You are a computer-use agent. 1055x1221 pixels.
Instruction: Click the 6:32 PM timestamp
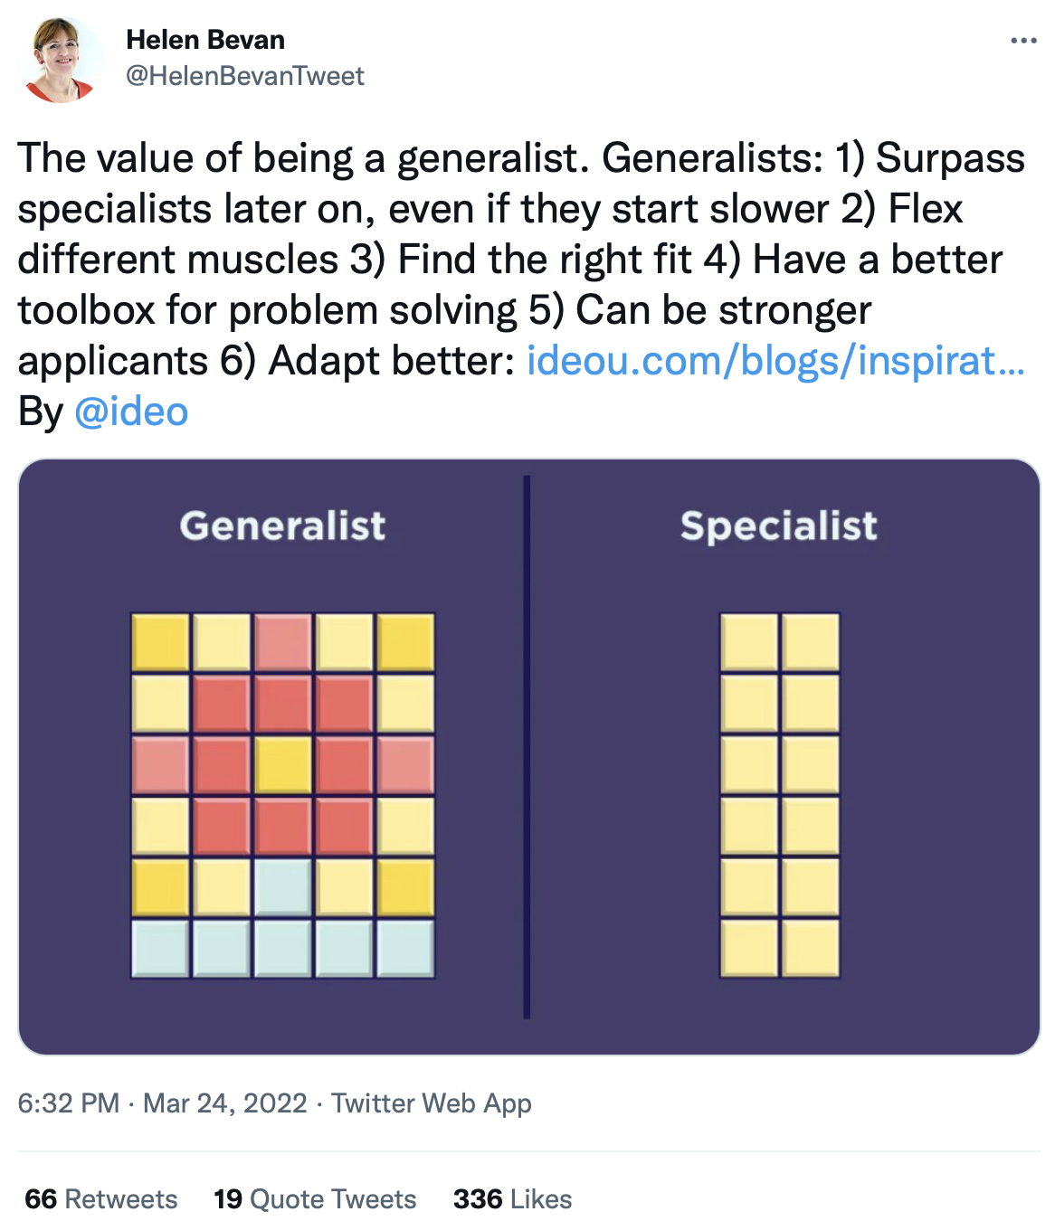pyautogui.click(x=69, y=1103)
